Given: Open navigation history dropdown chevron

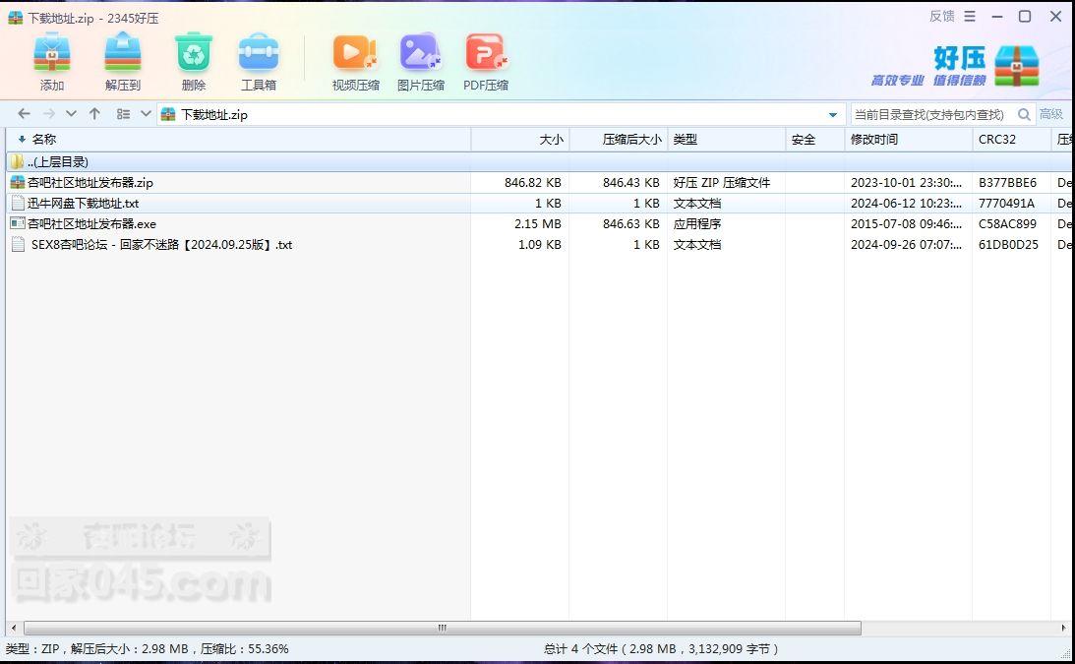Looking at the screenshot, I should click(71, 114).
